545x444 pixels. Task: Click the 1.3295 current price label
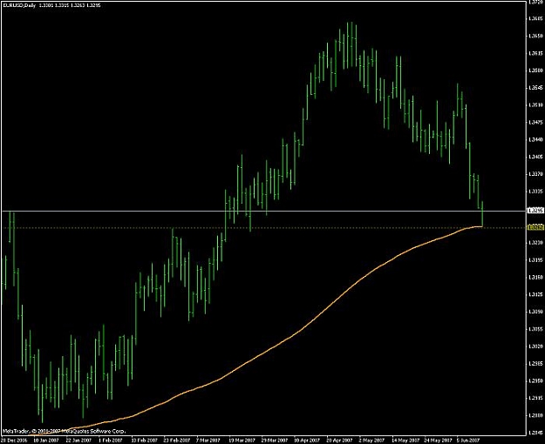[535, 211]
